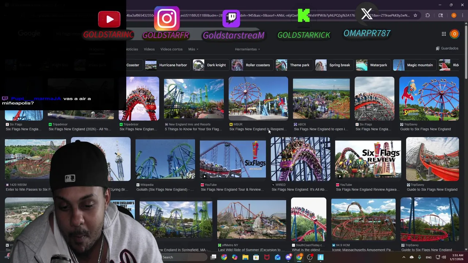Select the Dark knight filter chip

(x=210, y=65)
